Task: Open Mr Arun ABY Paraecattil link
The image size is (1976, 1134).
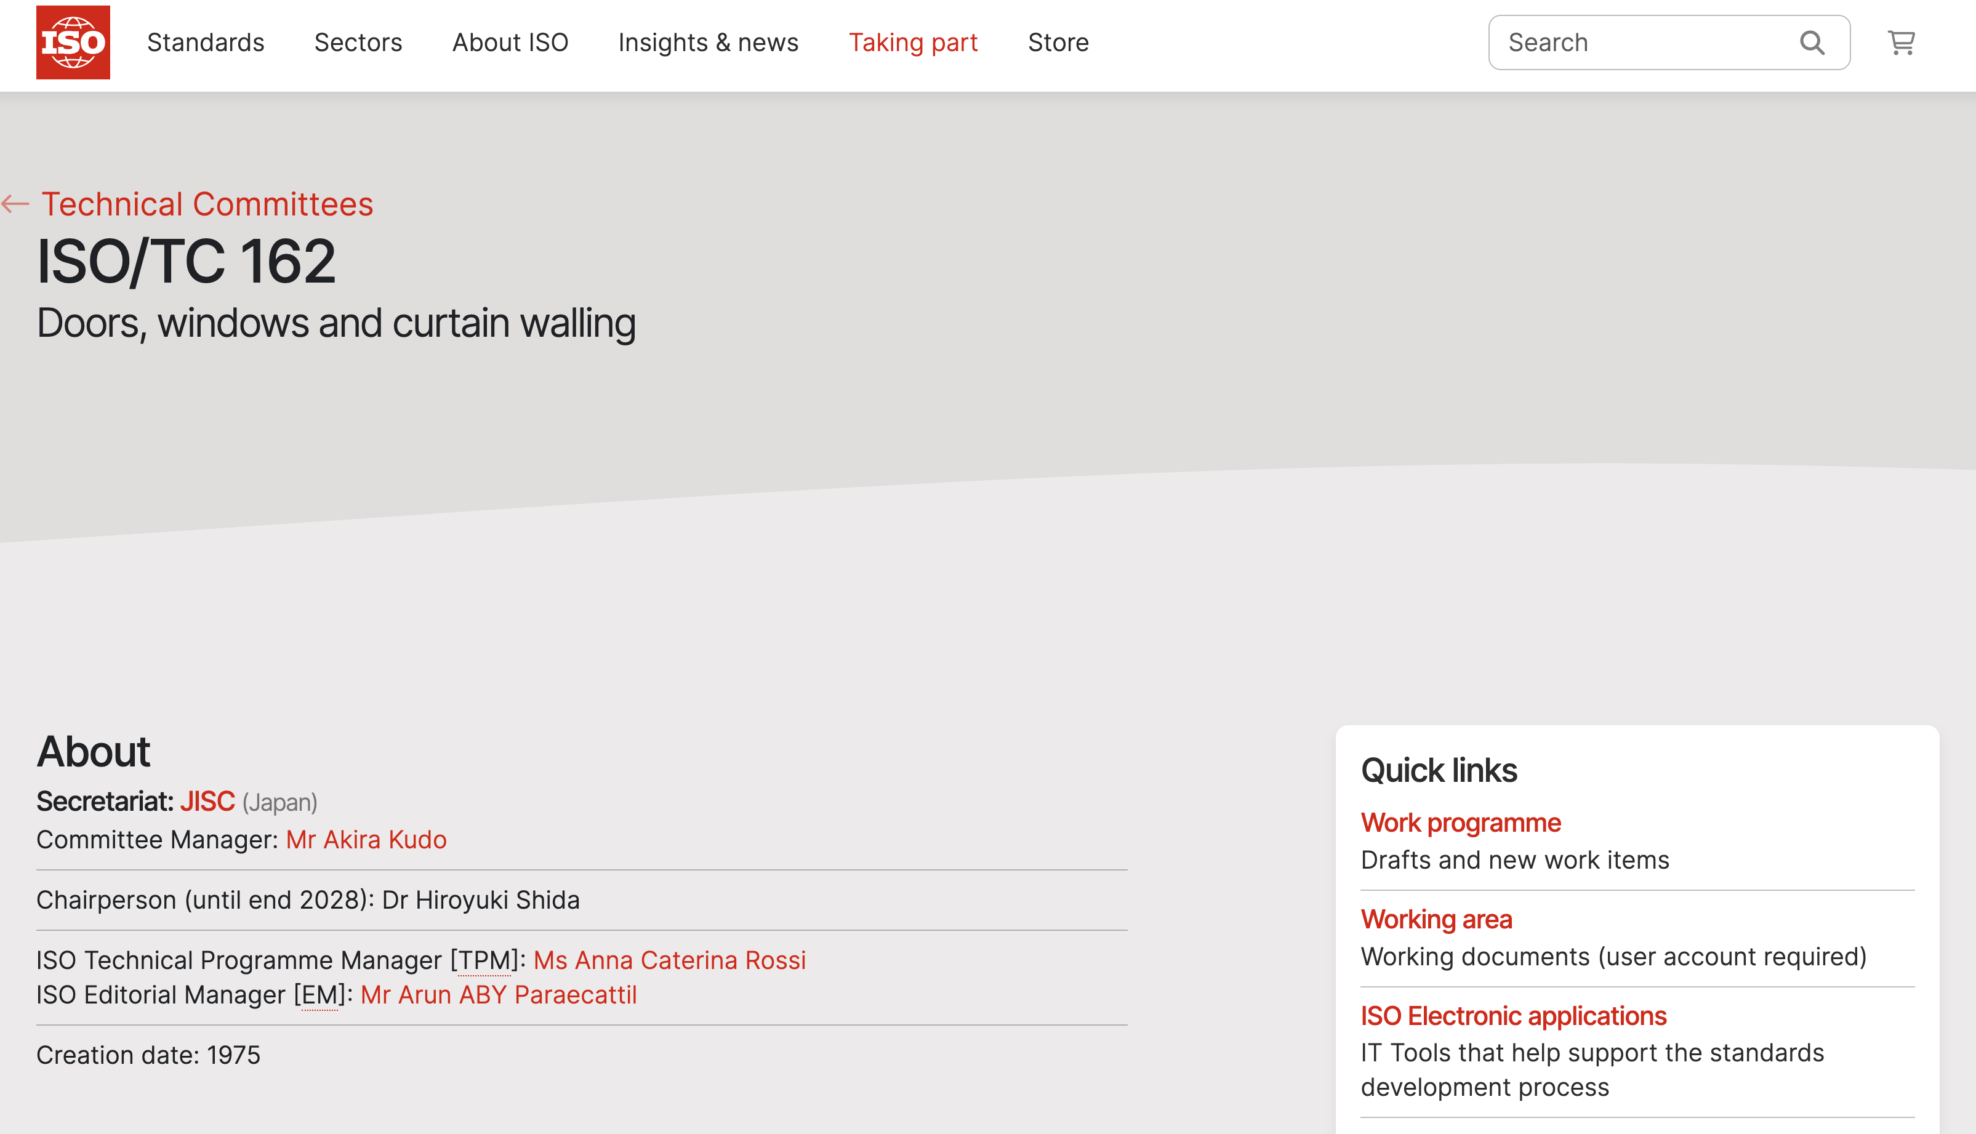Action: click(x=498, y=995)
